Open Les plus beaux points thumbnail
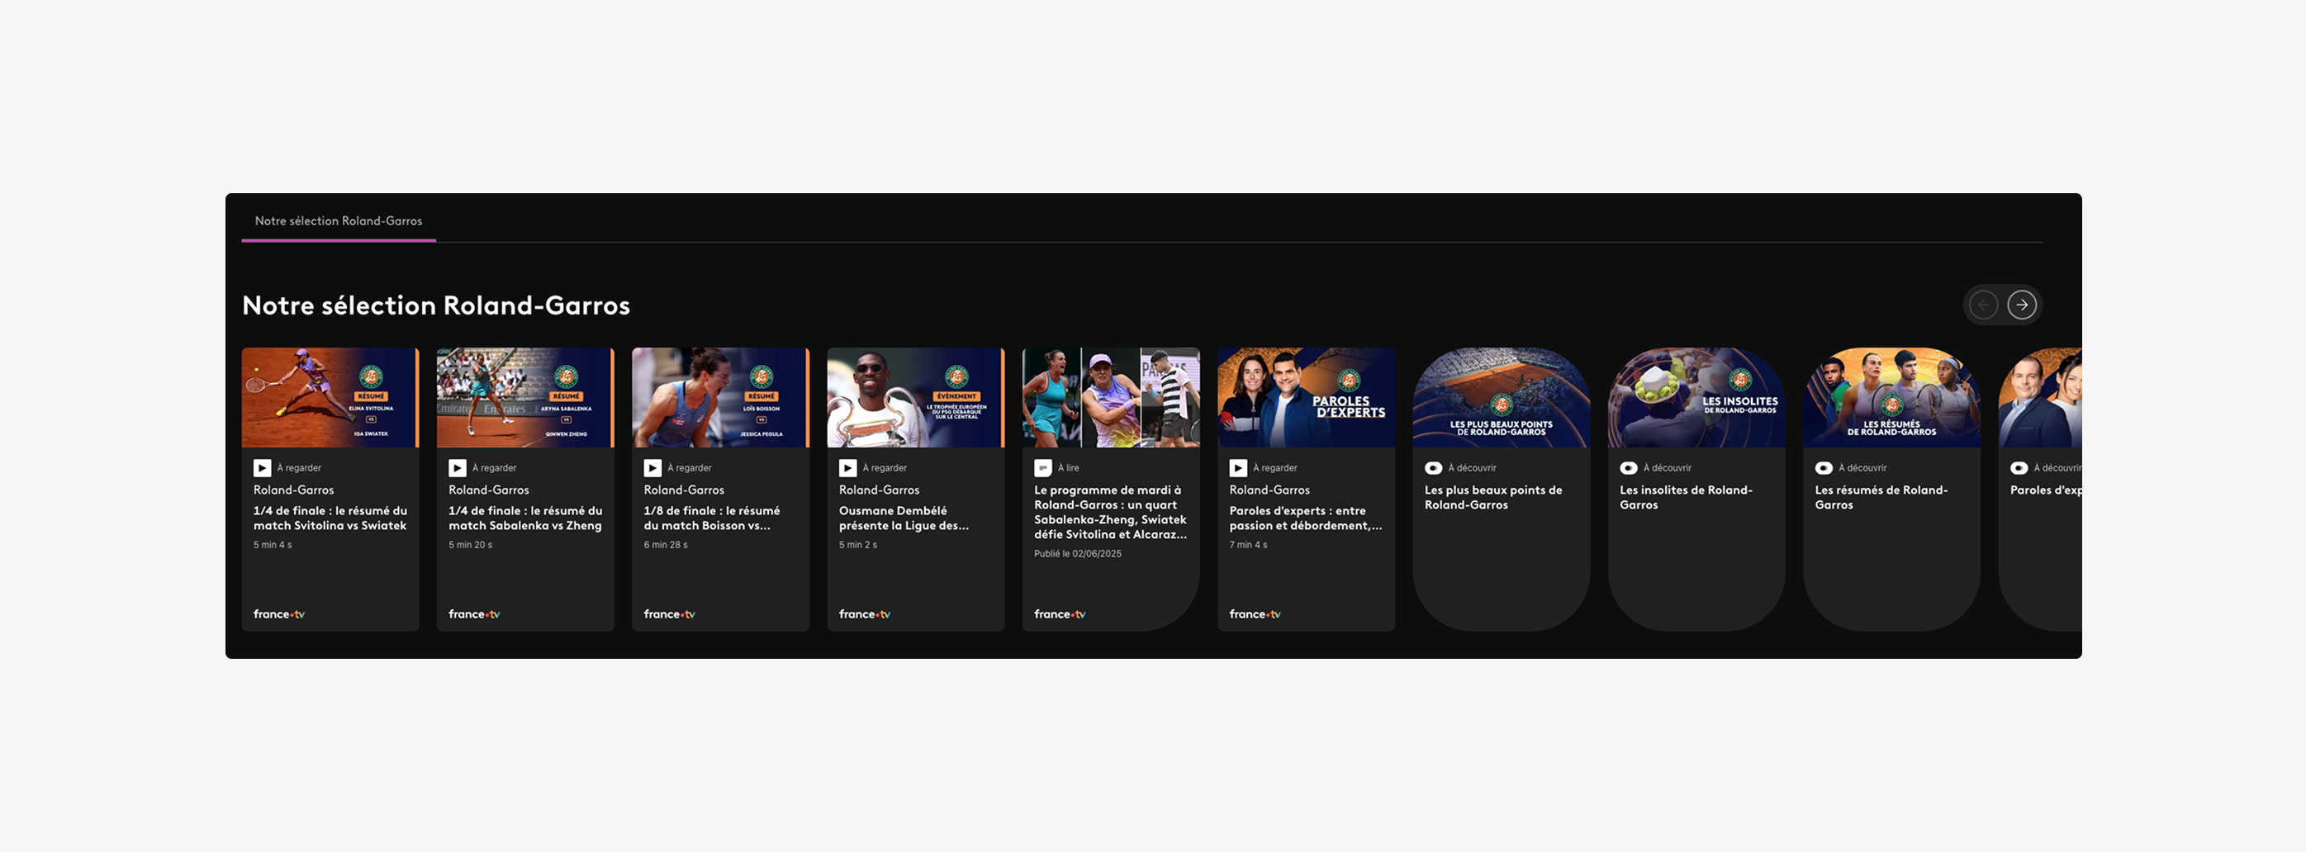 [x=1502, y=397]
